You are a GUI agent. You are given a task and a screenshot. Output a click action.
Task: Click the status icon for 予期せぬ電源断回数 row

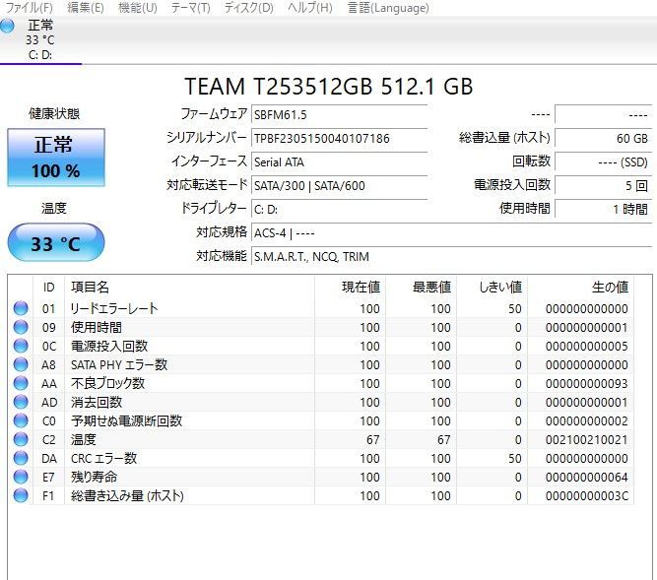click(21, 420)
